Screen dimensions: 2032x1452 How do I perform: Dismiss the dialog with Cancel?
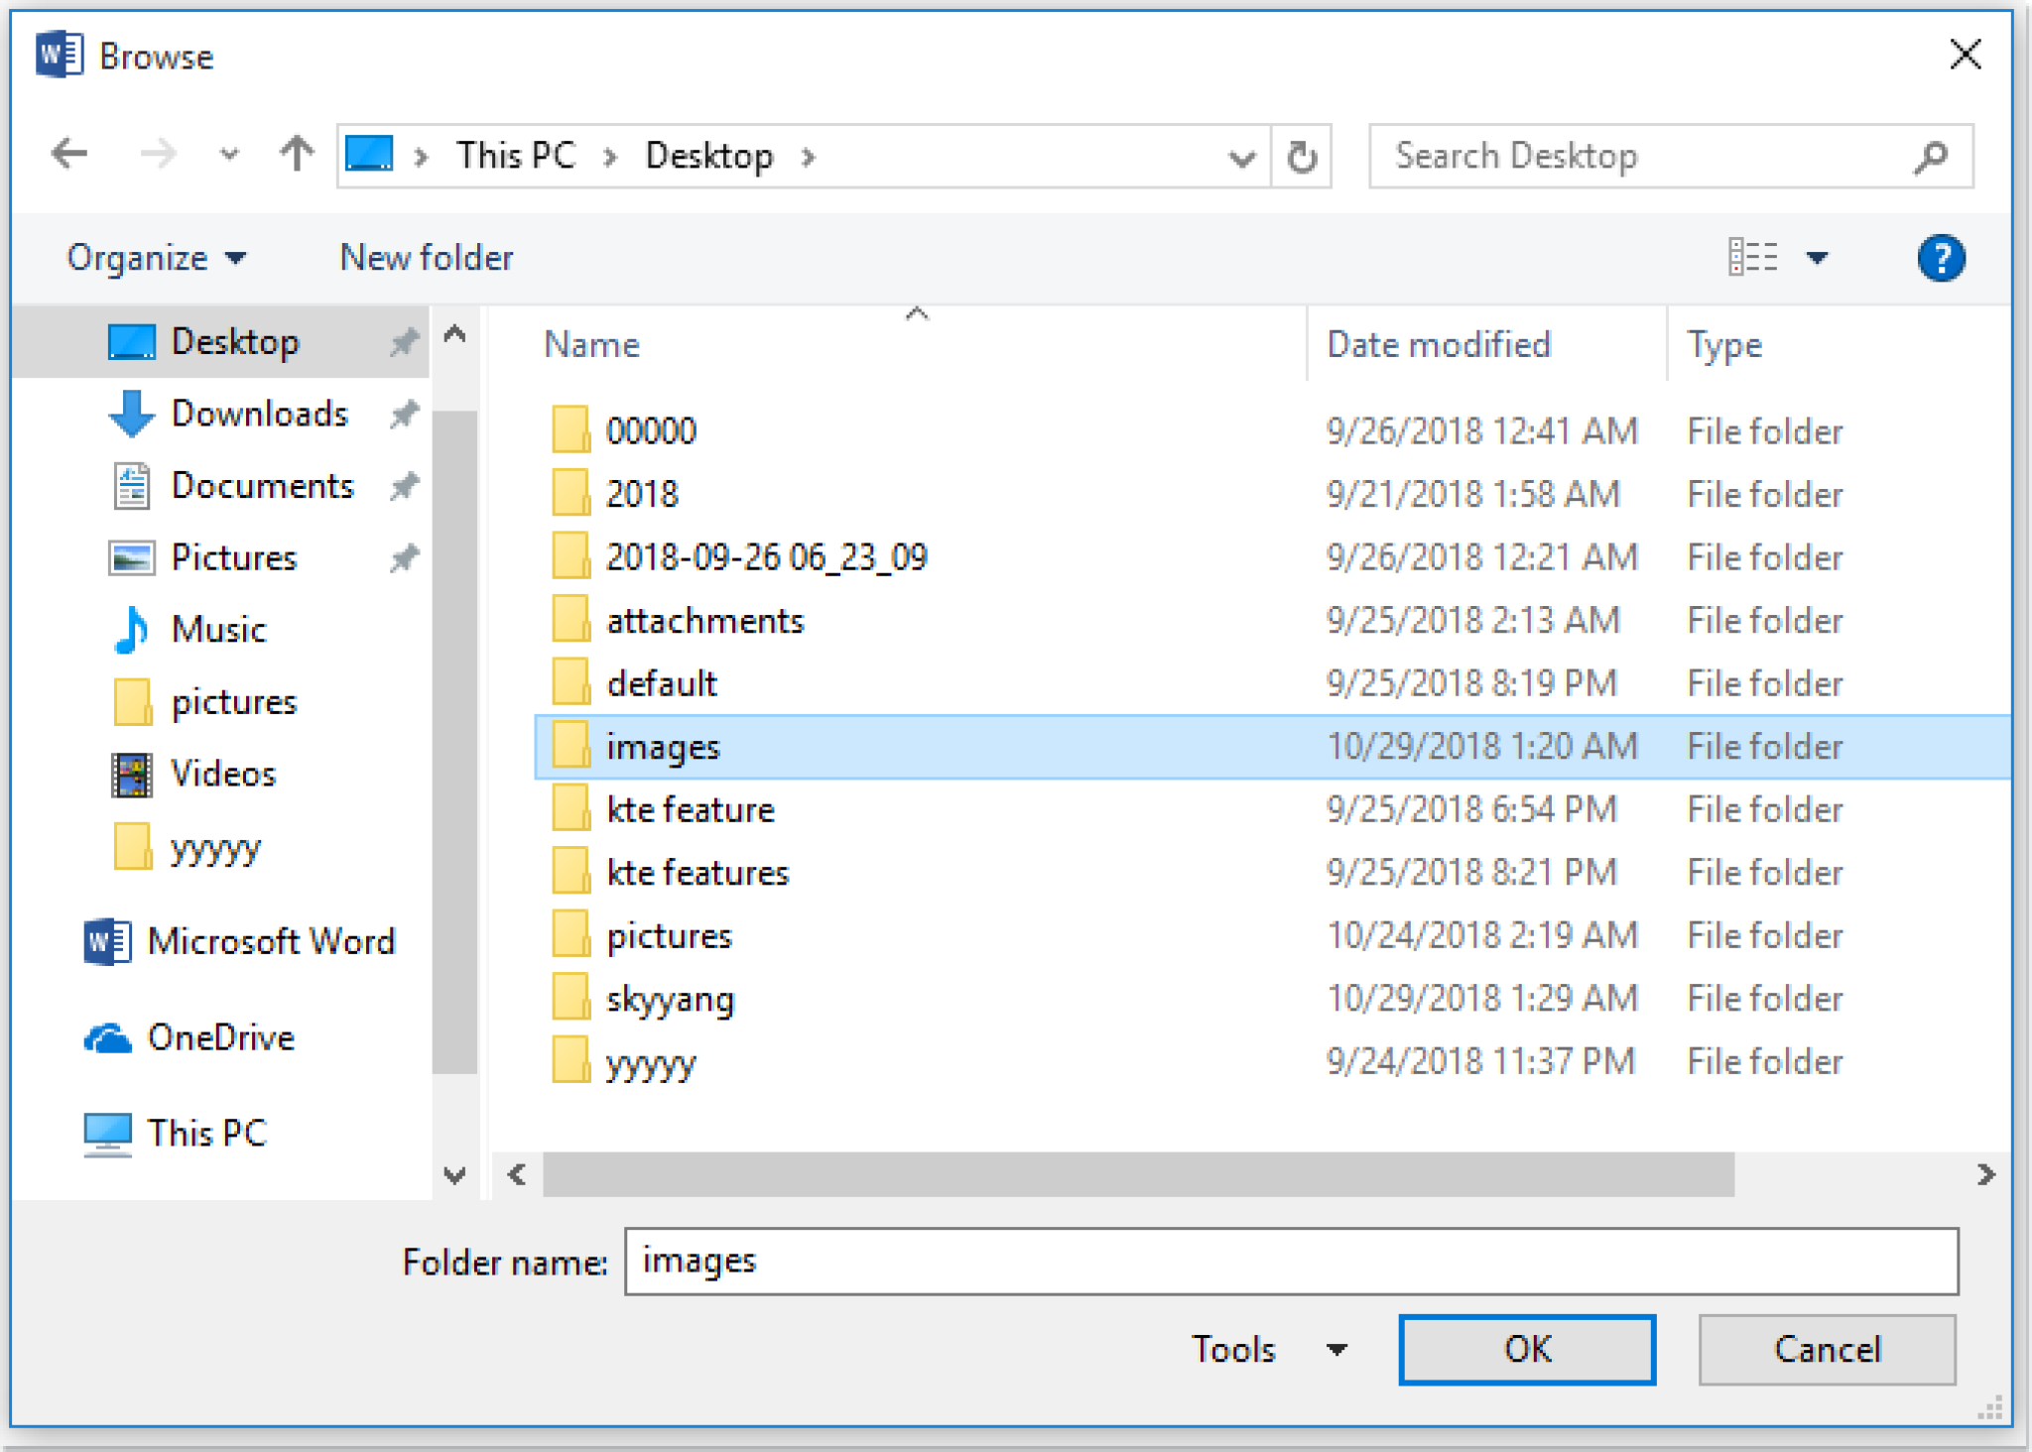pos(1827,1349)
